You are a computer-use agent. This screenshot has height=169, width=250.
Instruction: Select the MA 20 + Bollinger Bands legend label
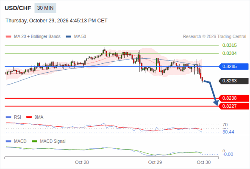37,37
